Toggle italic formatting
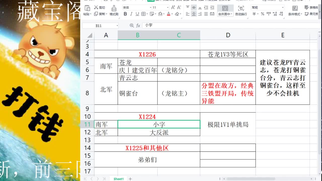 132,14
